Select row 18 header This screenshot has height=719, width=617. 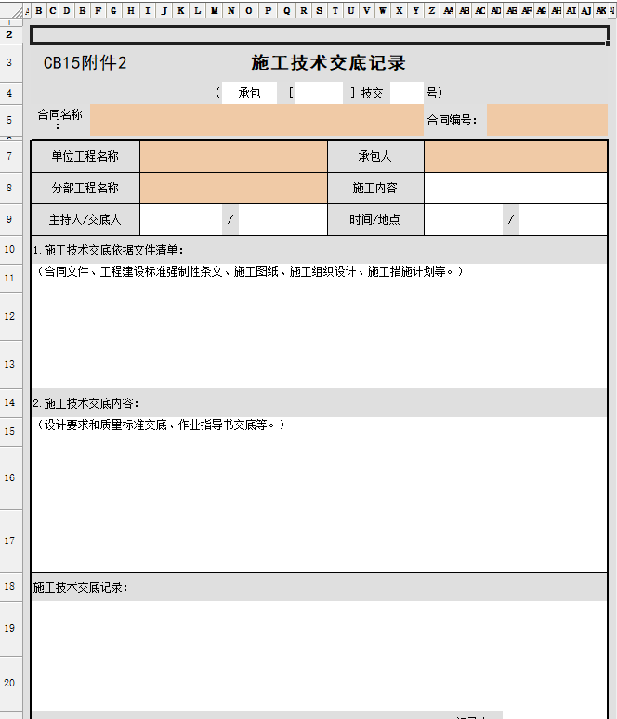[x=9, y=587]
